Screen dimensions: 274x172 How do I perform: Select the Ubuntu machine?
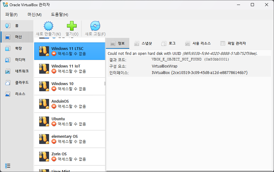(70, 121)
